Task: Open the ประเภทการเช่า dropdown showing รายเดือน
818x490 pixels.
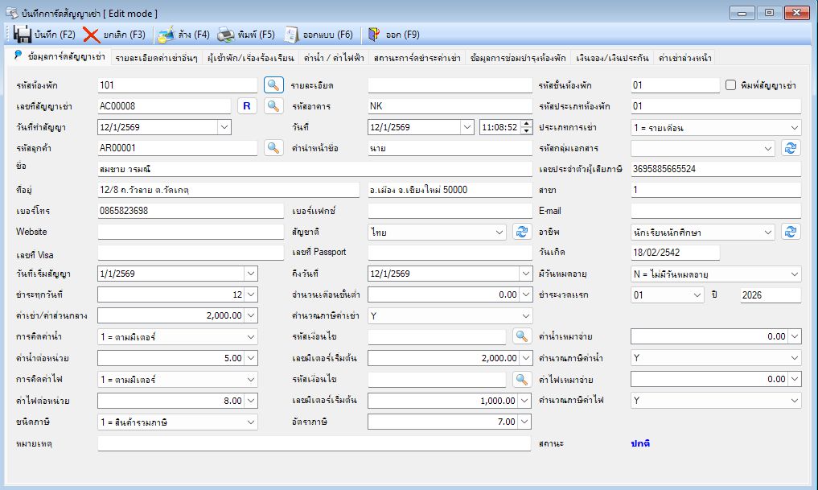Action: 716,127
